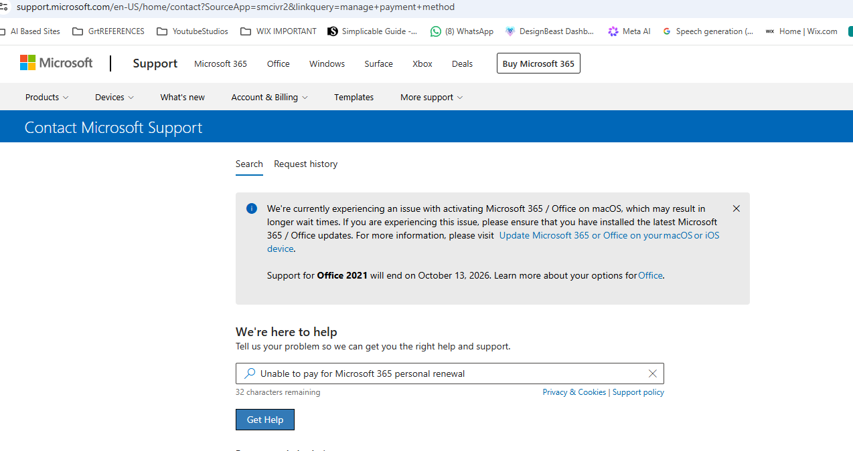This screenshot has height=451, width=853.
Task: Click the '32 characters remaining' text
Action: (x=278, y=392)
